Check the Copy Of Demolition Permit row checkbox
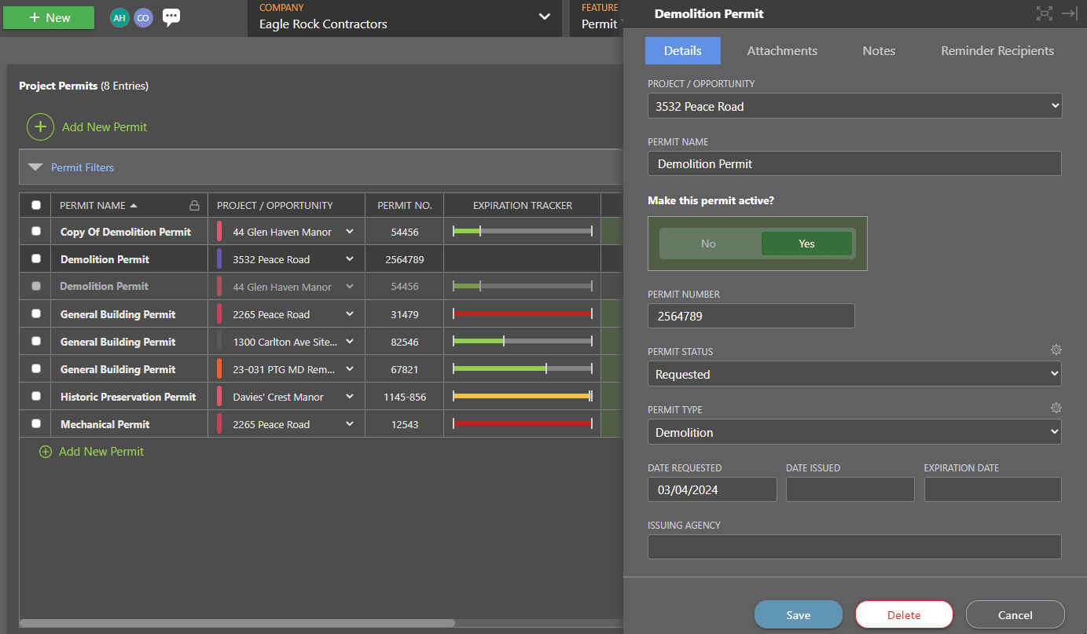The width and height of the screenshot is (1087, 634). coord(35,231)
